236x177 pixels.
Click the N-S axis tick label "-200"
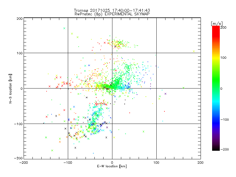[x=18, y=158]
